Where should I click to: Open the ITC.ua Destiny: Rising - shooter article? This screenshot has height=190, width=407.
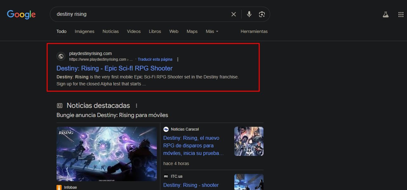(x=191, y=185)
